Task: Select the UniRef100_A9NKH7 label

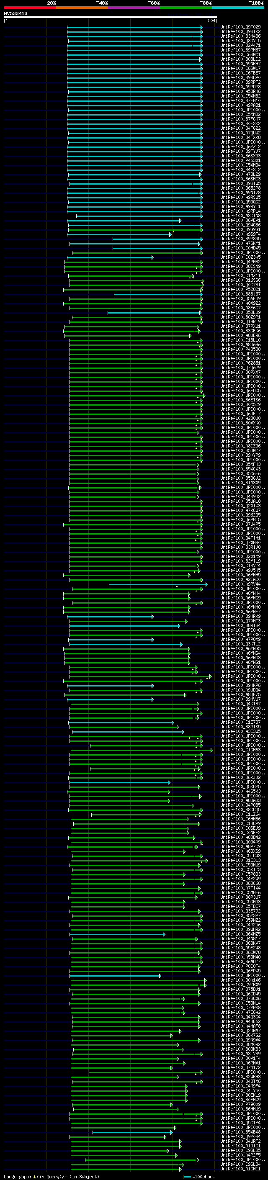Action: (x=240, y=64)
